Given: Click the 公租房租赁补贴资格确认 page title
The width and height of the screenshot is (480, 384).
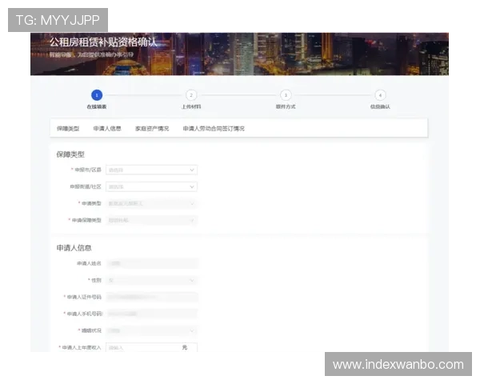Looking at the screenshot, I should (103, 42).
